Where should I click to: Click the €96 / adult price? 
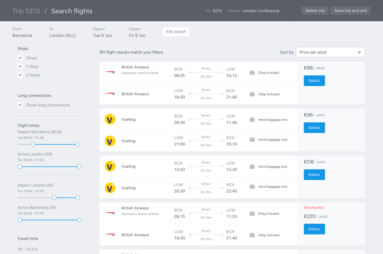point(314,115)
